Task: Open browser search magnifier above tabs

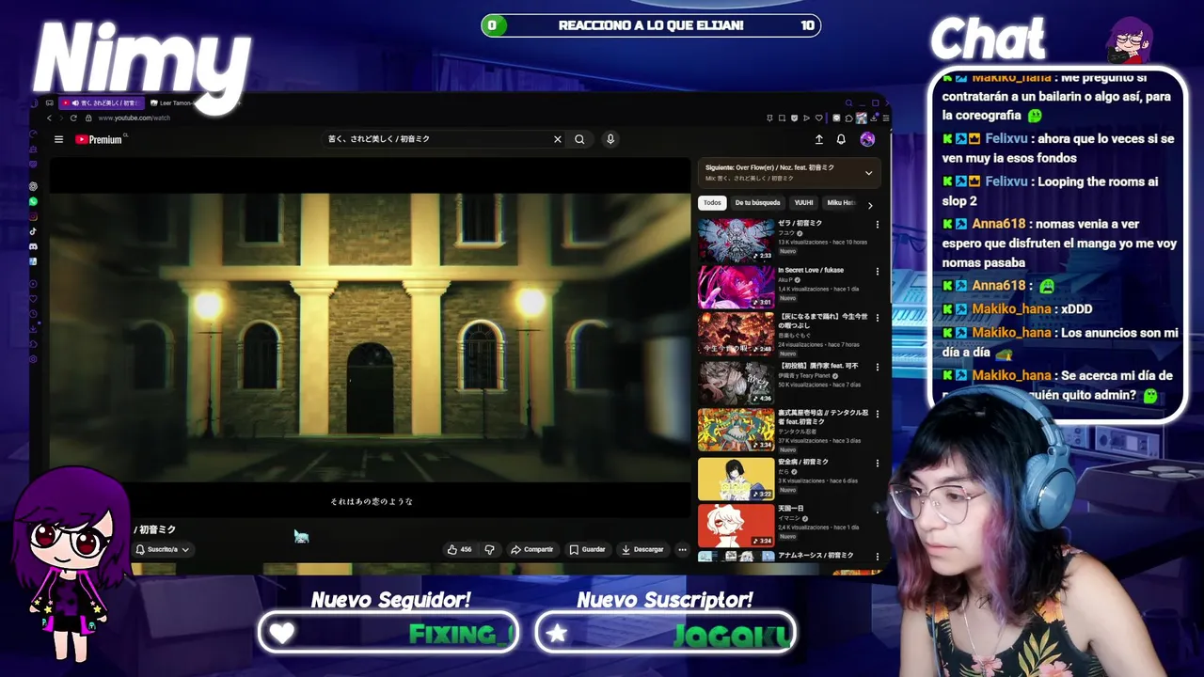Action: (848, 102)
